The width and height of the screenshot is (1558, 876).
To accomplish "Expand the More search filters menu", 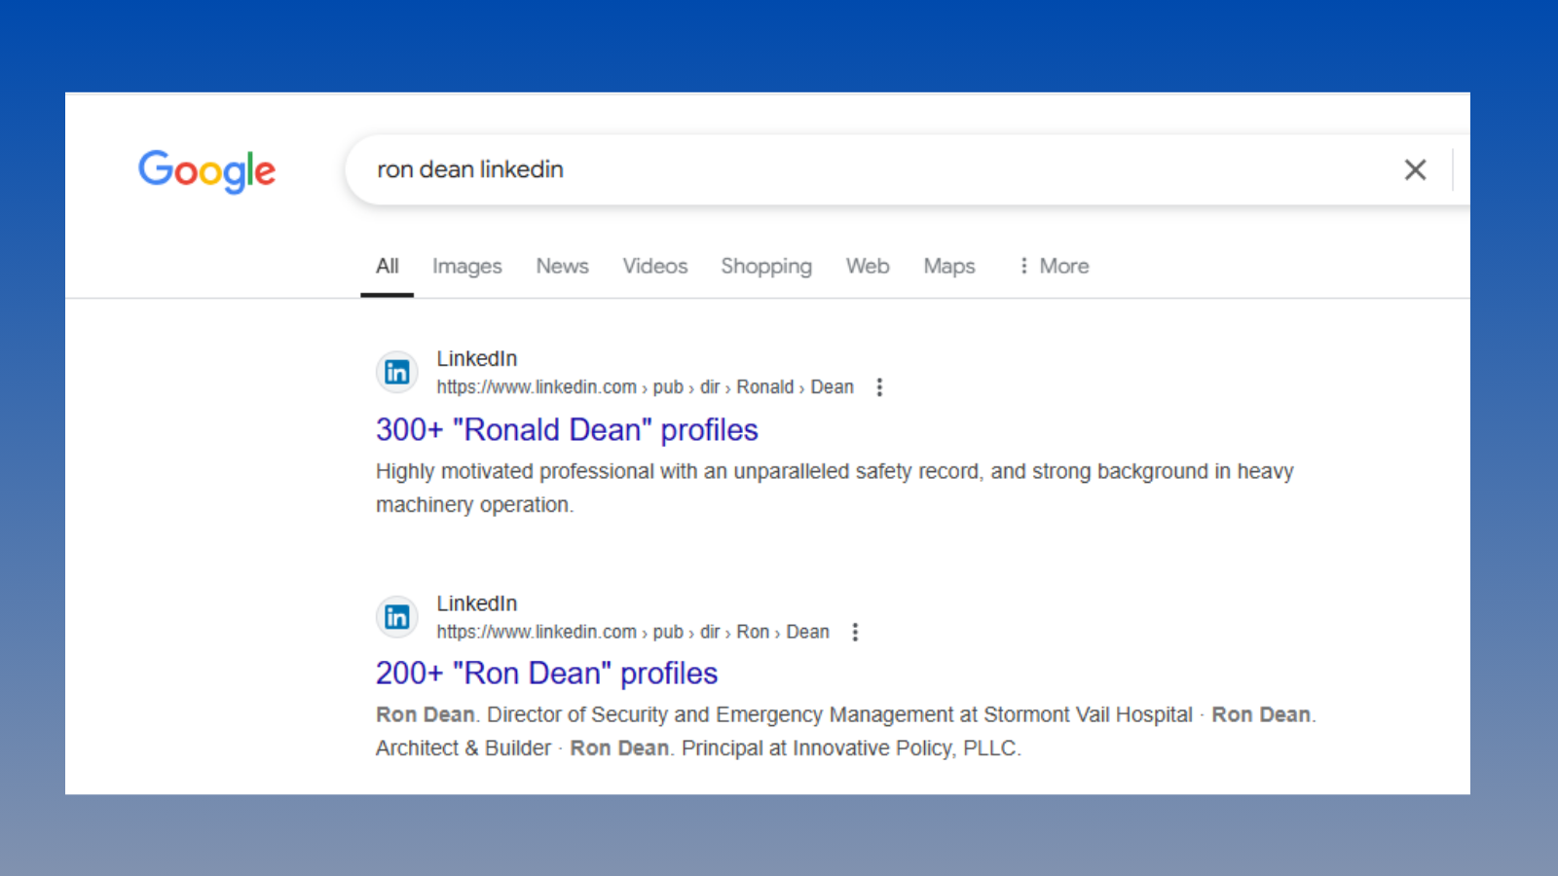I will (x=1054, y=266).
